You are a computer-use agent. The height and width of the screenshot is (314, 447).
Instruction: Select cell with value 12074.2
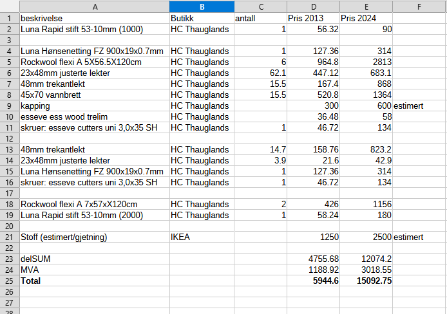[x=366, y=259]
